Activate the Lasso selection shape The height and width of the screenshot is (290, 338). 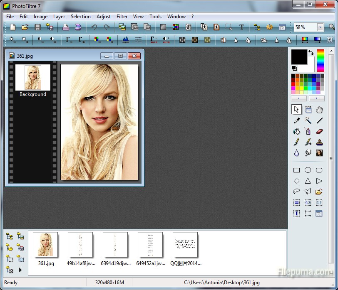click(296, 192)
